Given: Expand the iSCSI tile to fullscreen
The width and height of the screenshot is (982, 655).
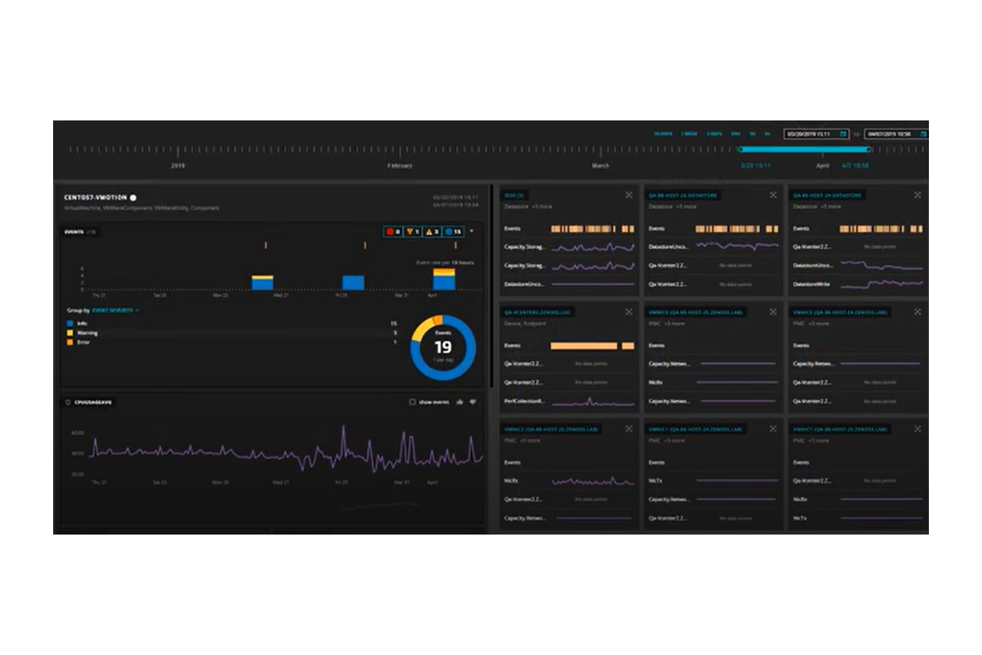Looking at the screenshot, I should point(628,195).
